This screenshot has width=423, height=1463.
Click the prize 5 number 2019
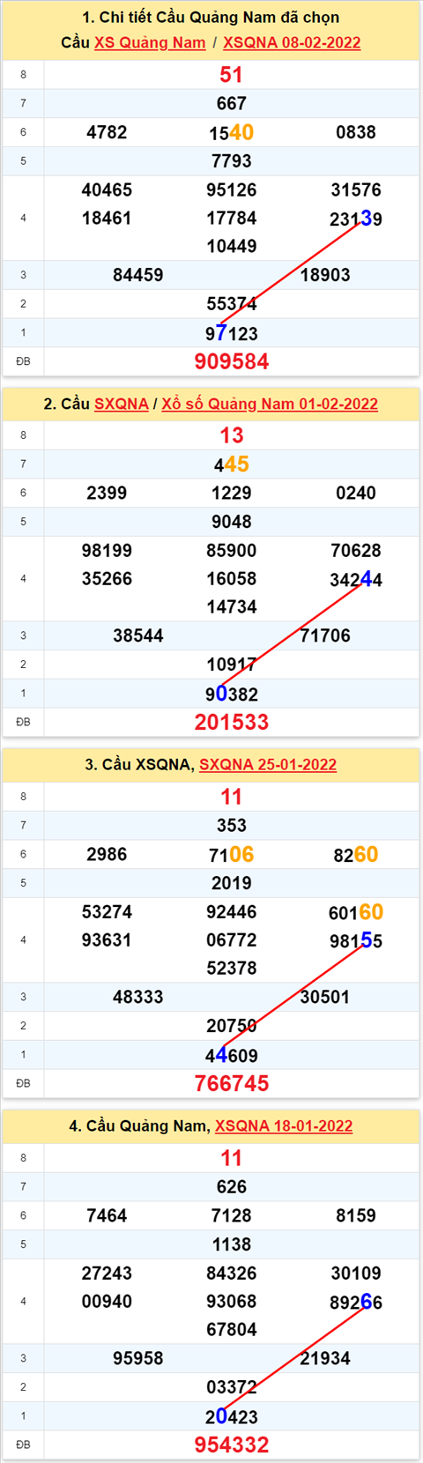tap(232, 882)
